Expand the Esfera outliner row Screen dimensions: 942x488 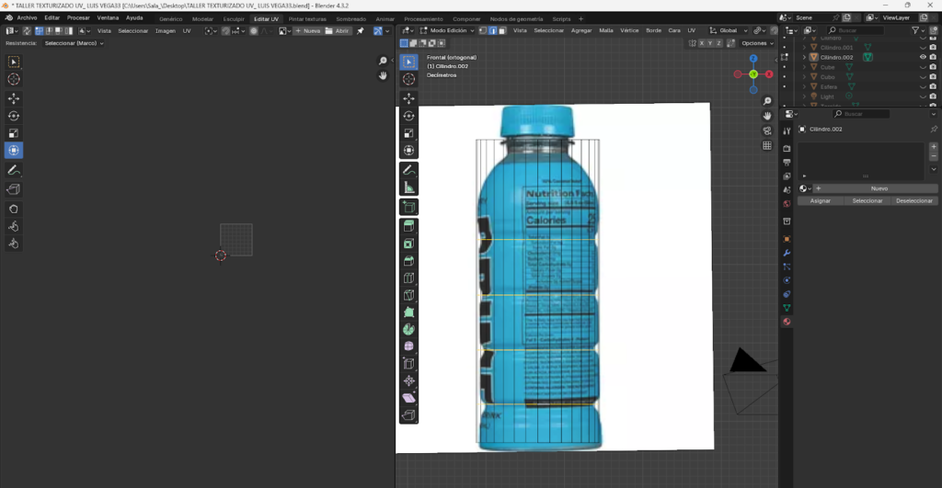(x=804, y=86)
